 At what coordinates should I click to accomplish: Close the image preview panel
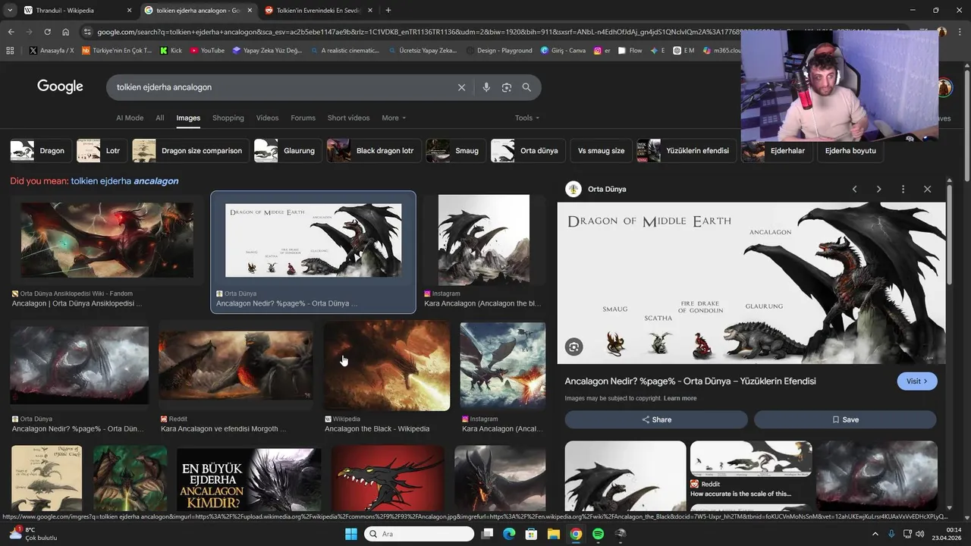click(x=927, y=189)
